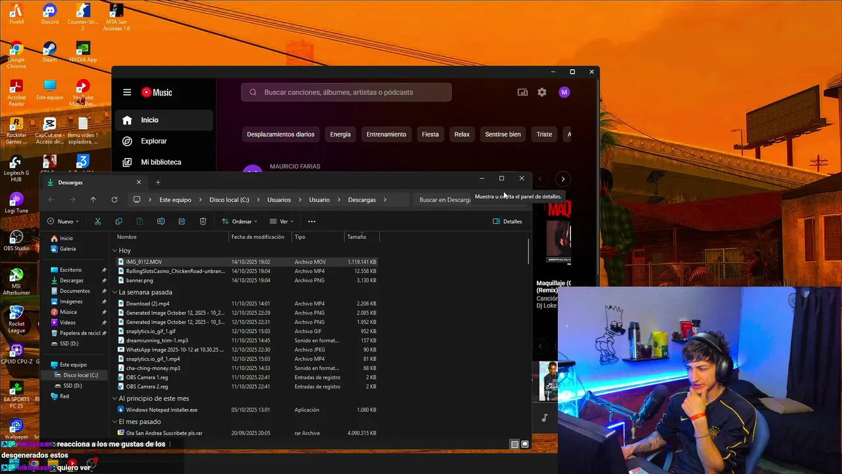
Task: Select the banner.png file
Action: (247, 280)
